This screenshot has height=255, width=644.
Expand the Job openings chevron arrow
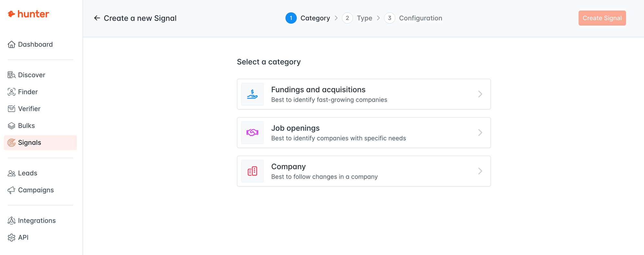point(480,133)
